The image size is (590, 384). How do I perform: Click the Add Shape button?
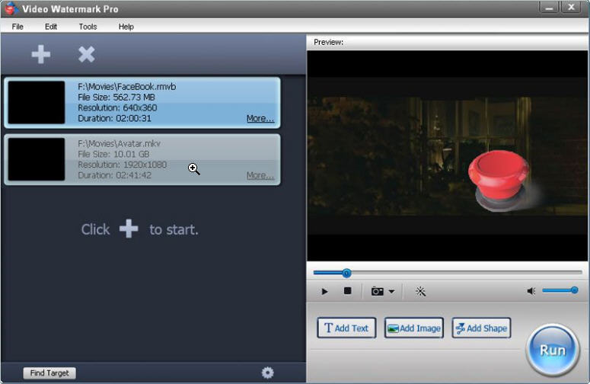click(x=481, y=328)
